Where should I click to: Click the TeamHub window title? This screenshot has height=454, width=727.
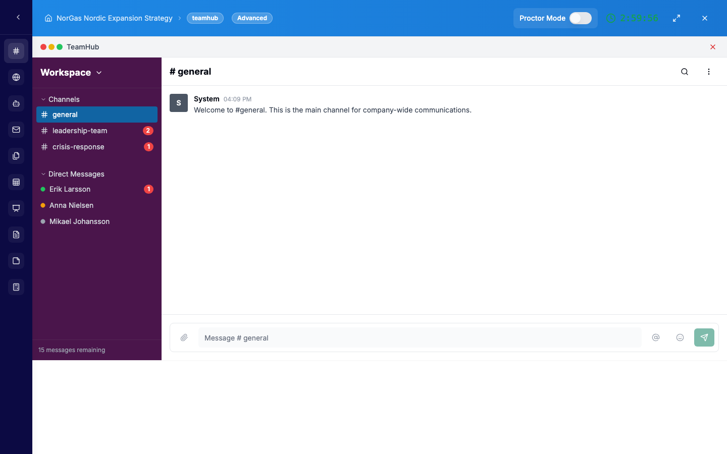pos(83,47)
